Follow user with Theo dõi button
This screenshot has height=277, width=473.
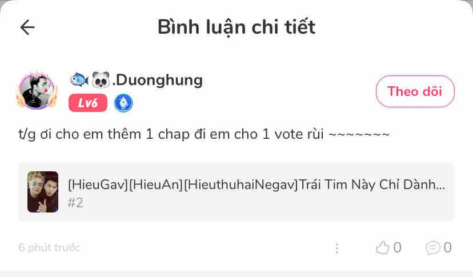click(x=415, y=91)
